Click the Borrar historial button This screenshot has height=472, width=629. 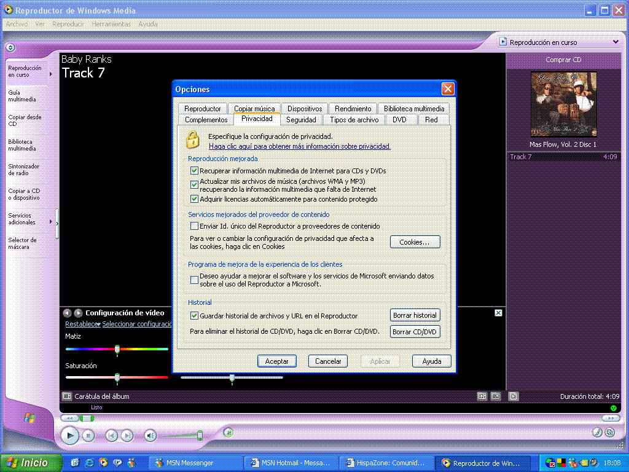tap(415, 315)
